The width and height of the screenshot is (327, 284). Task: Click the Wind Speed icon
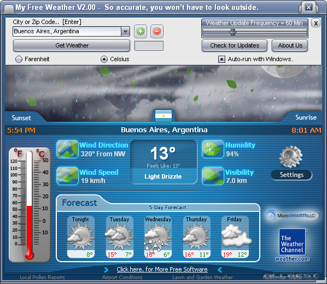click(x=67, y=176)
